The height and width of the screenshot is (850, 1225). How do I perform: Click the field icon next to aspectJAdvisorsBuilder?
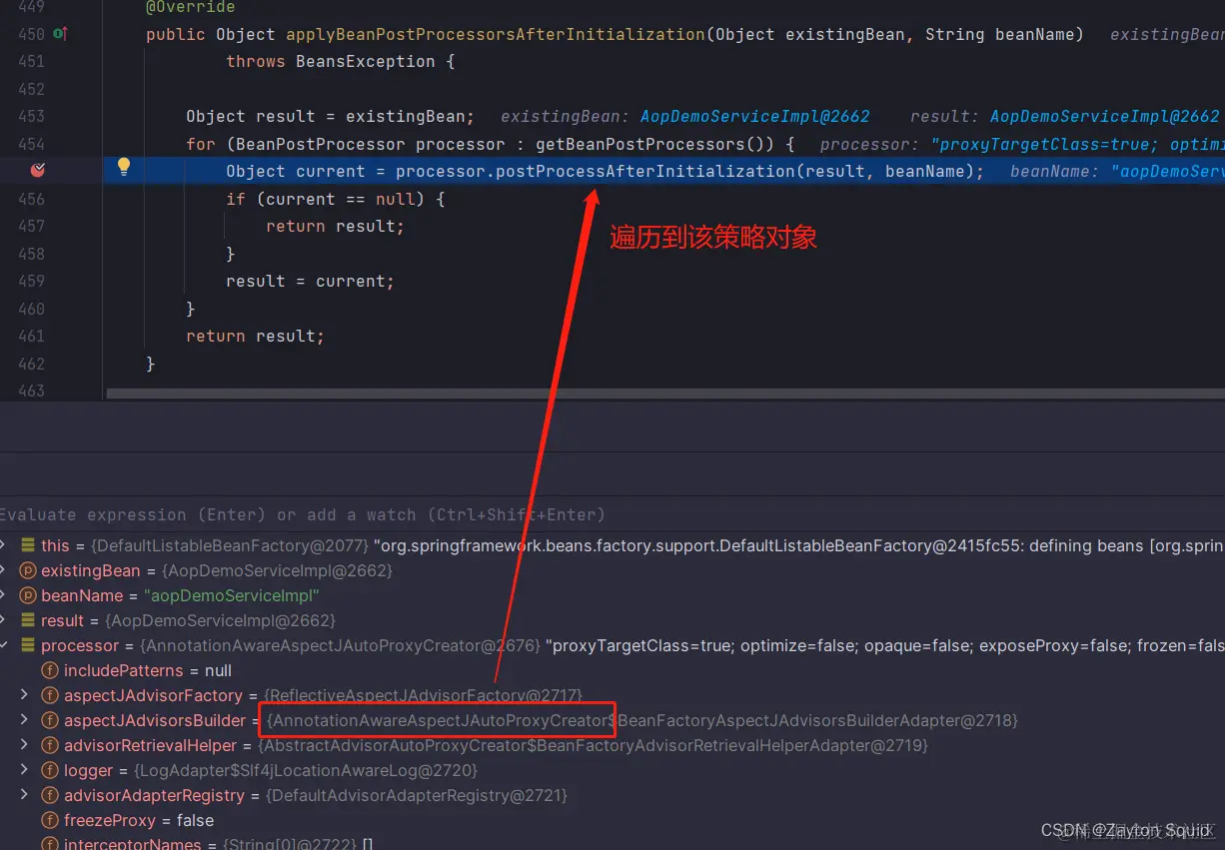click(x=50, y=720)
